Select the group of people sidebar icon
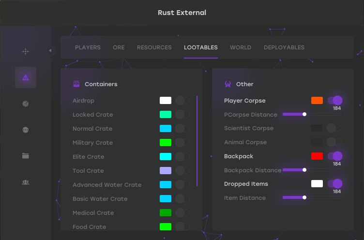 point(26,182)
